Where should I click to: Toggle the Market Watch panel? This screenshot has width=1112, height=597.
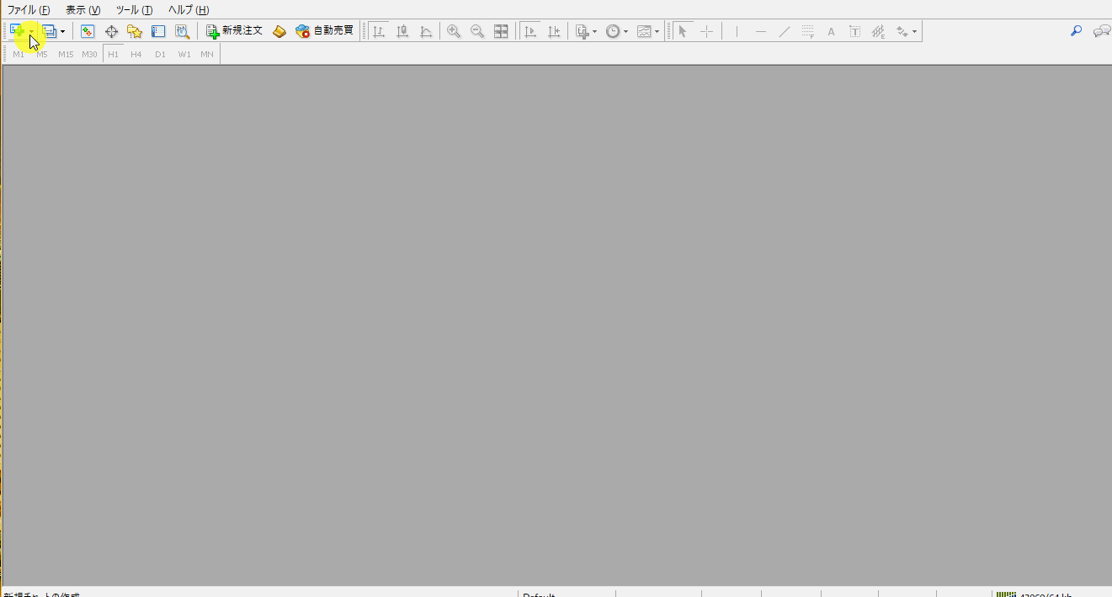(88, 31)
